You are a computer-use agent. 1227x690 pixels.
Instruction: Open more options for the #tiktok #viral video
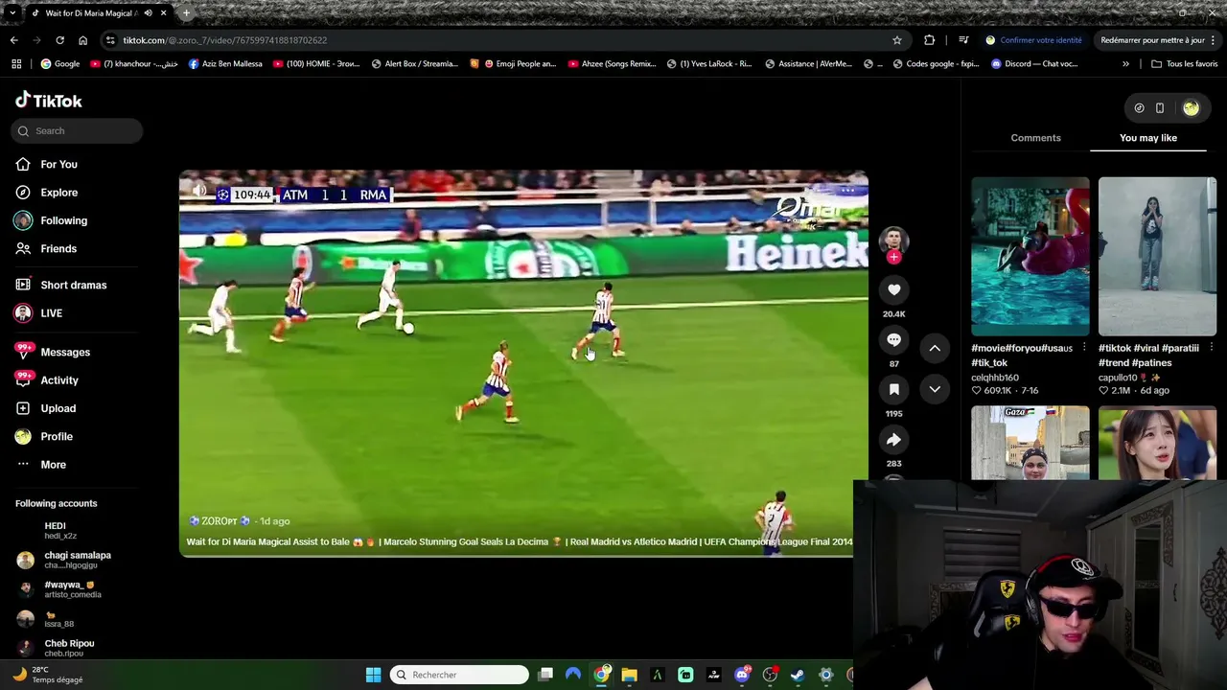pyautogui.click(x=1212, y=348)
